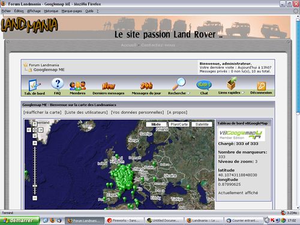This screenshot has height=225, width=300.
Task: Switch map view to Satellite
Action: (202, 124)
